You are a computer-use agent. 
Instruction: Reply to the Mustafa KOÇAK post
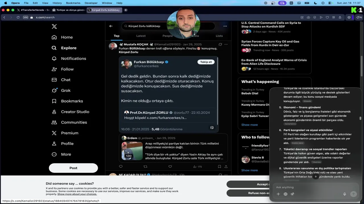[121, 167]
